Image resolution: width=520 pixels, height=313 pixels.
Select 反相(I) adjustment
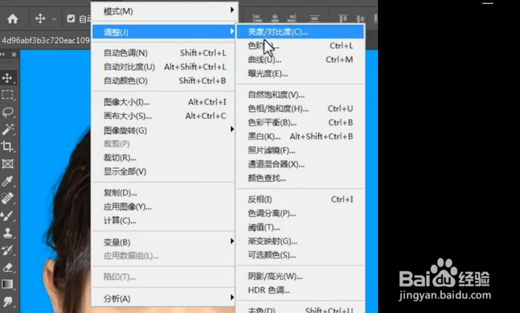(x=300, y=199)
